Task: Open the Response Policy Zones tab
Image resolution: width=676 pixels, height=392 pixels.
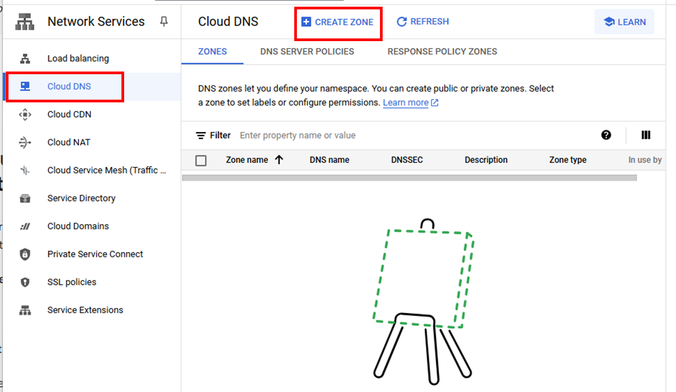Action: tap(442, 51)
